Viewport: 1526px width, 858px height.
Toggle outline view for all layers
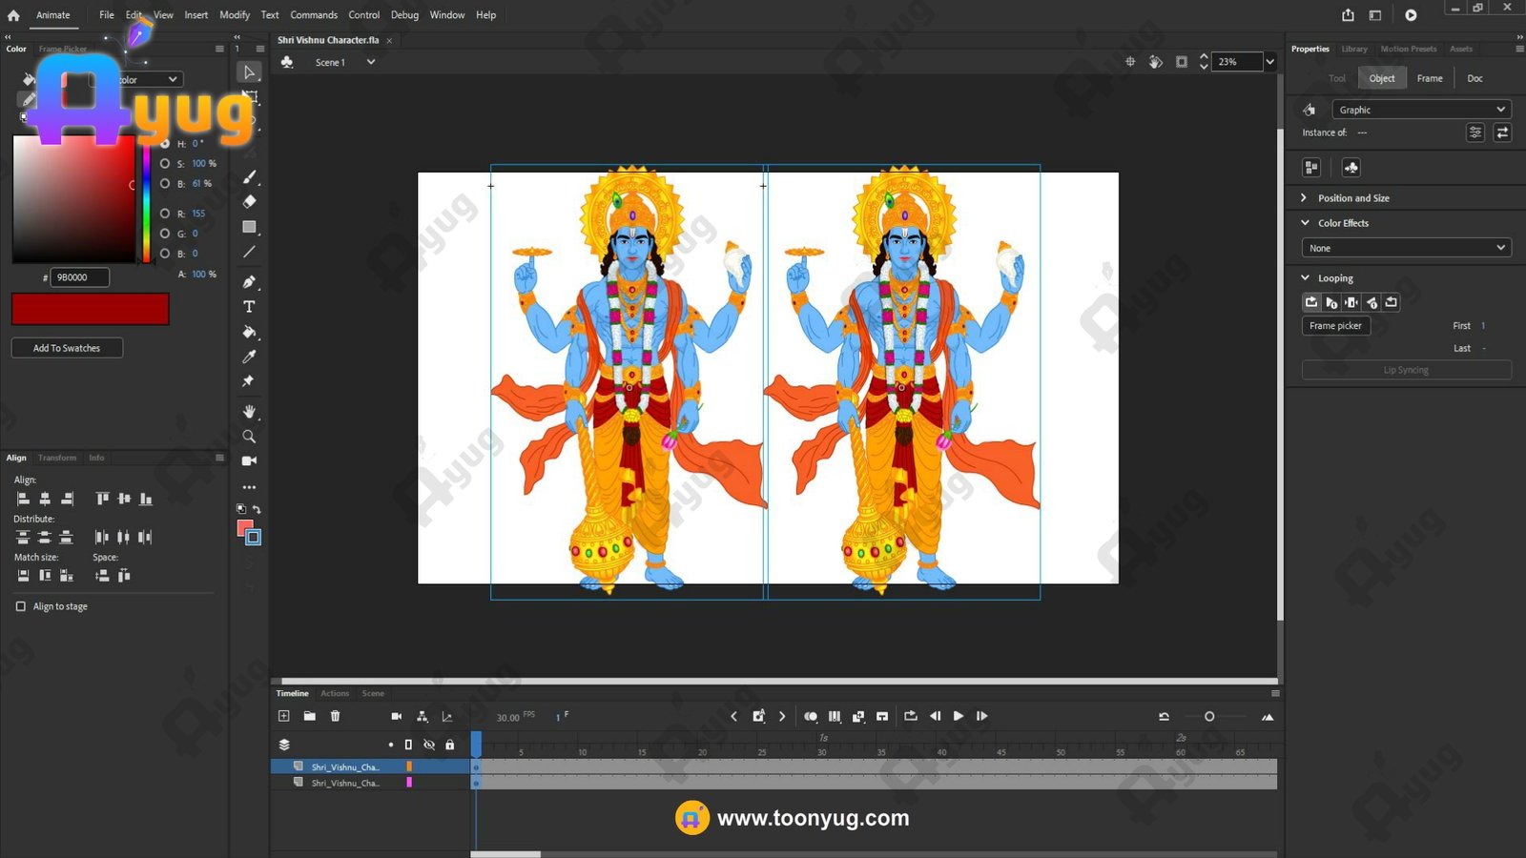point(408,745)
